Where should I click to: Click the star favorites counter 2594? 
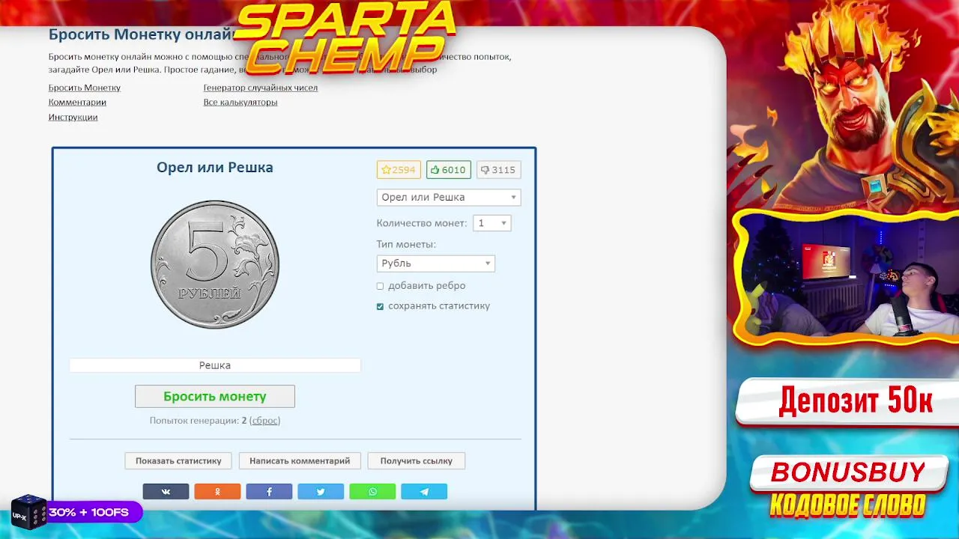point(399,170)
